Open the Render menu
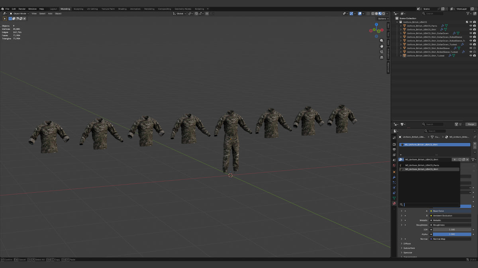 (x=22, y=9)
